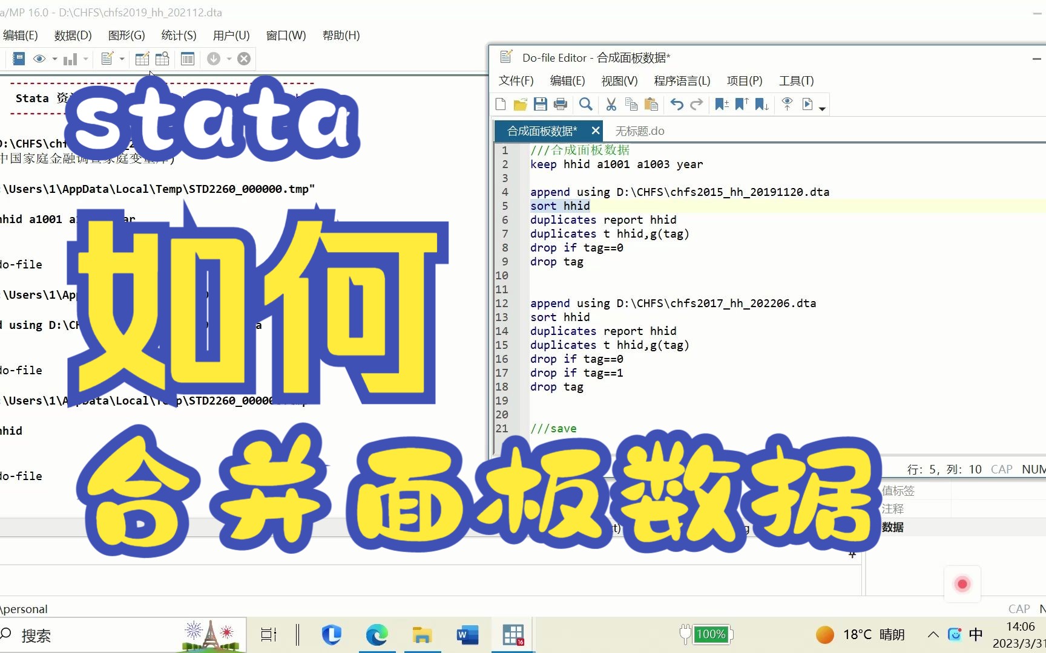Open 用户(U) menu in Stata main window

231,35
